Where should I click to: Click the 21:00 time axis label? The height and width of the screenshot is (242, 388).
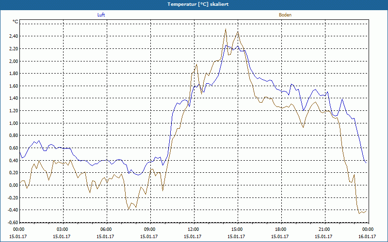pyautogui.click(x=323, y=229)
